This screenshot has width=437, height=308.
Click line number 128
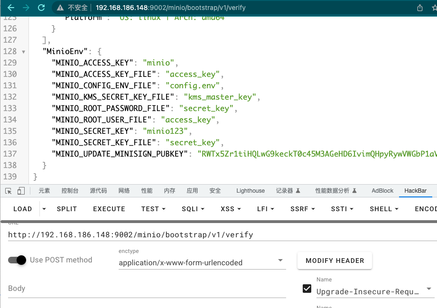10,51
